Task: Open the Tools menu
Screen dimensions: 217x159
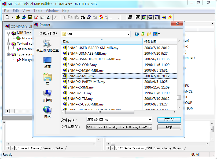Action: (x=38, y=11)
